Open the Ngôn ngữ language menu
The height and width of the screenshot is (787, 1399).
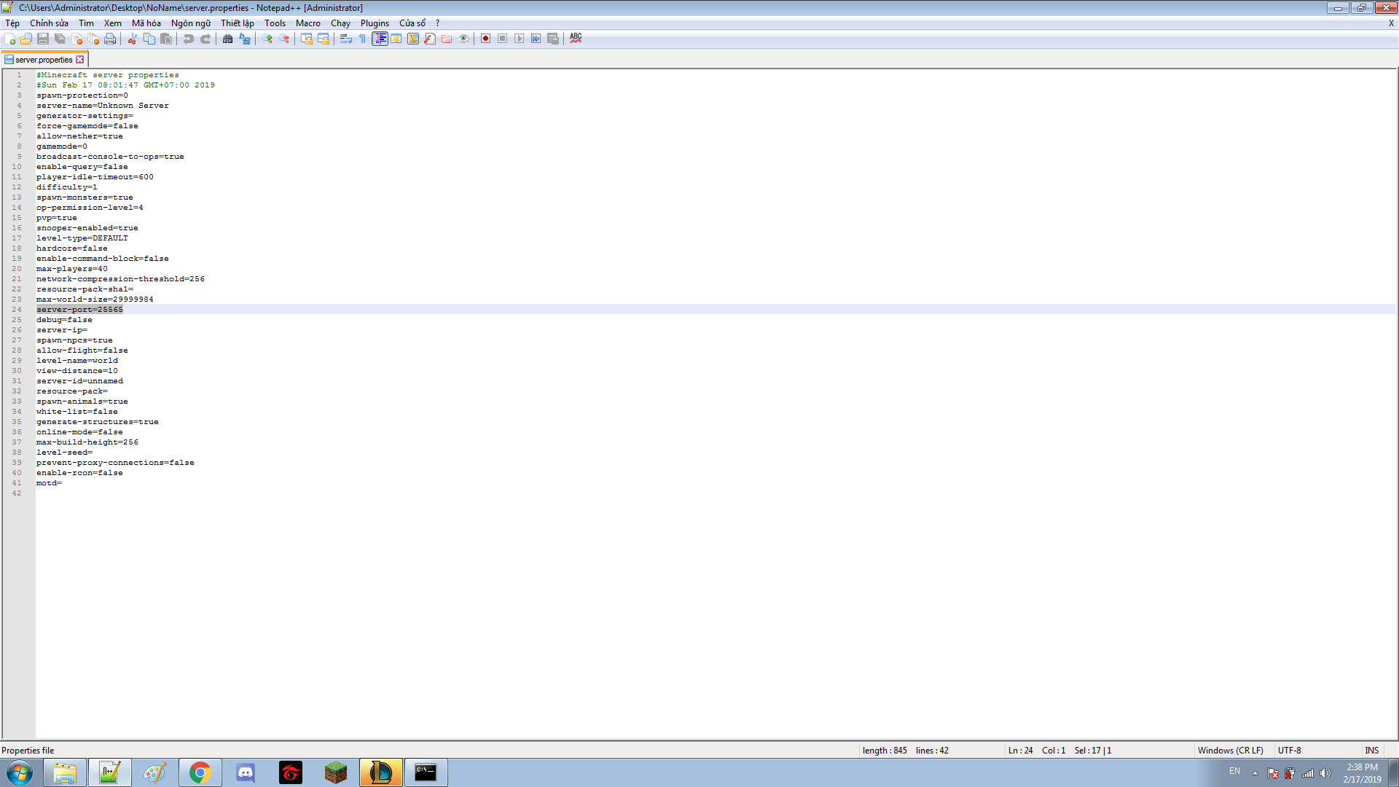pos(190,23)
